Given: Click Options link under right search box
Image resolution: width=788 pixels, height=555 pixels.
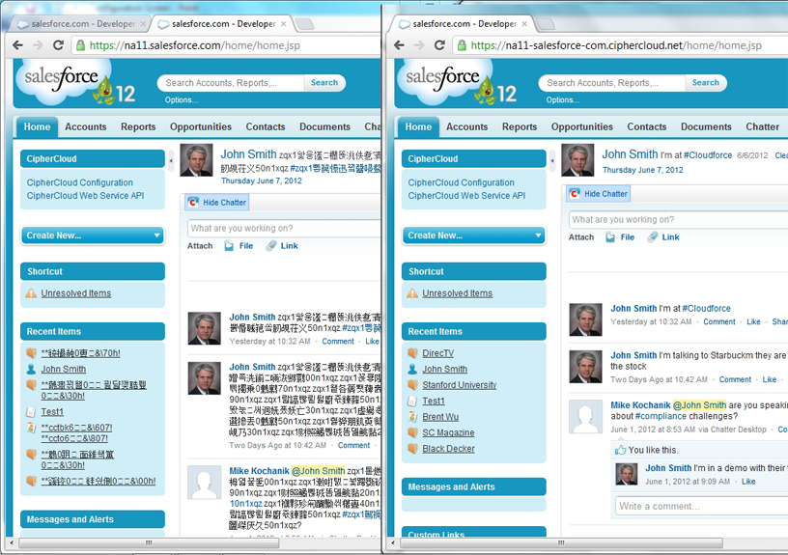Looking at the screenshot, I should pos(563,100).
